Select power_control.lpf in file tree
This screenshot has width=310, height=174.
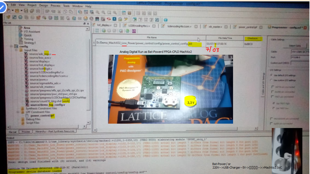pyautogui.click(x=42, y=116)
